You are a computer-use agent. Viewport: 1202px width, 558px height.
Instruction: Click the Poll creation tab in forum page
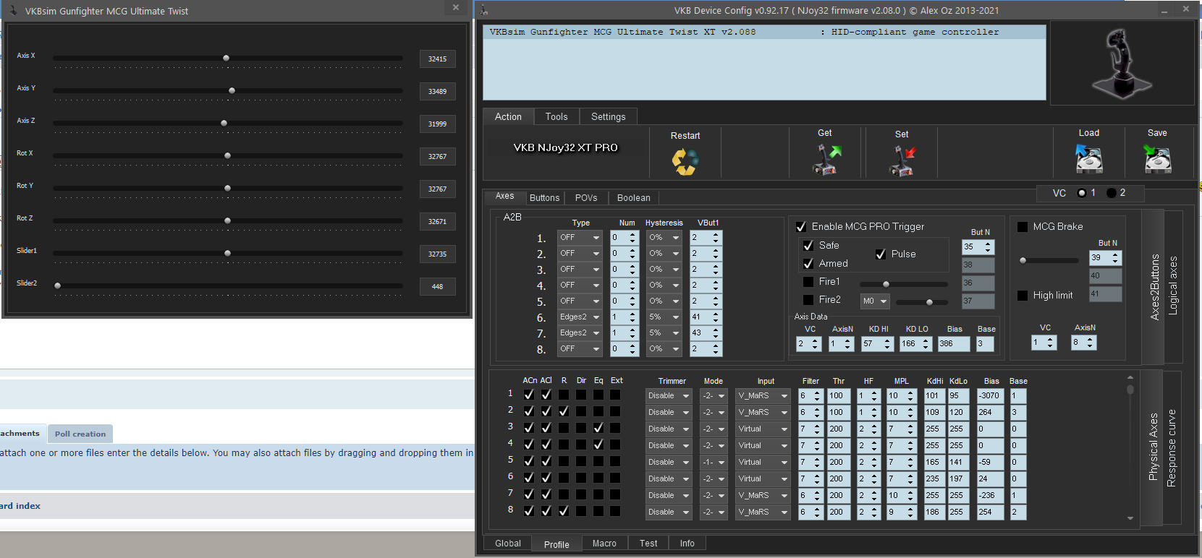[x=80, y=434]
